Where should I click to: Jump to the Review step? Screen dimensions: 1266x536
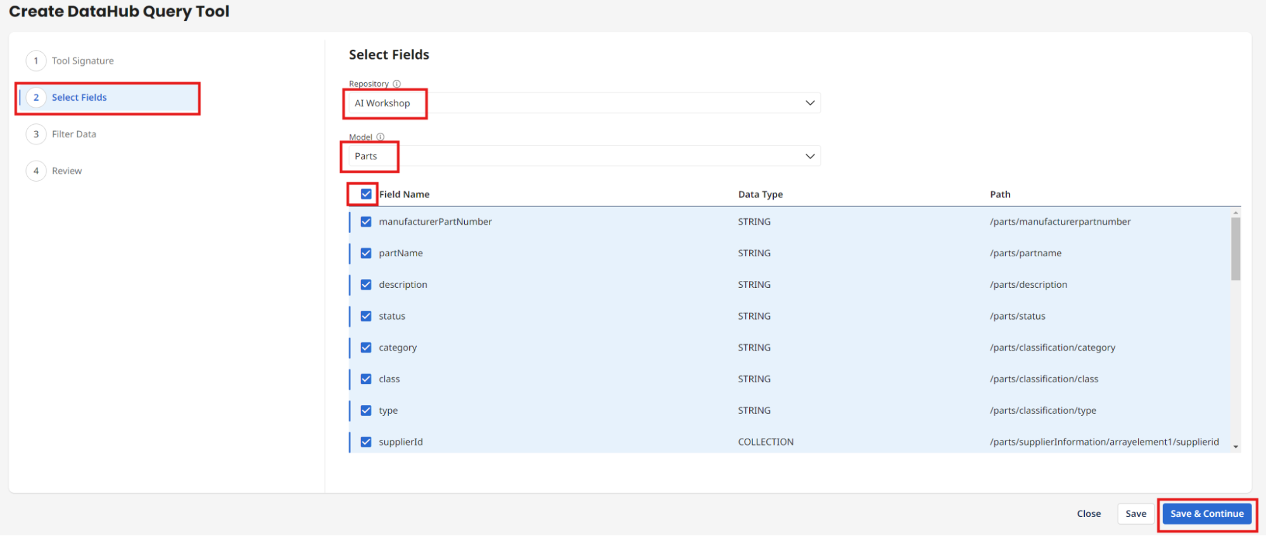click(x=66, y=171)
